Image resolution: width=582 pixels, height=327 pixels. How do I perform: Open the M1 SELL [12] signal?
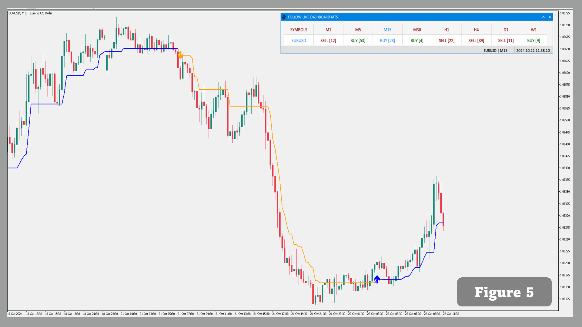pos(328,41)
